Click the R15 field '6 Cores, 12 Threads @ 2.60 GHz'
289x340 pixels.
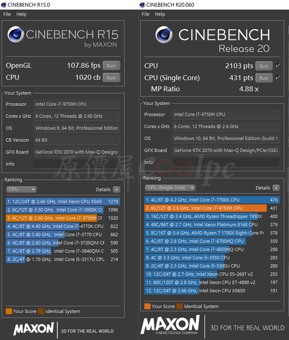point(77,116)
